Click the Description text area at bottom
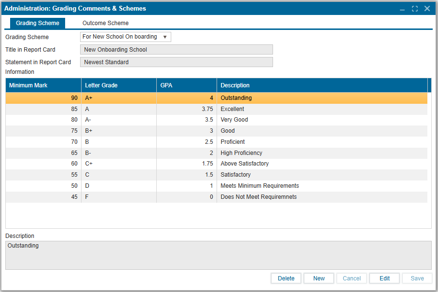The height and width of the screenshot is (292, 438). tap(218, 255)
